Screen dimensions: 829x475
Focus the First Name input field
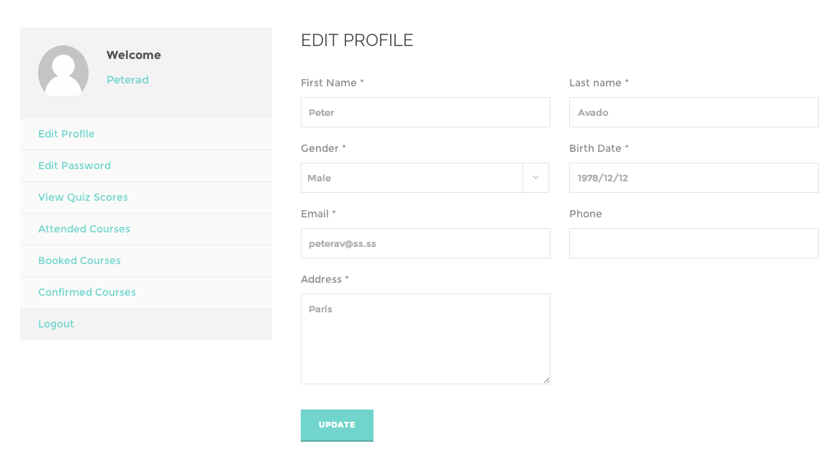coord(425,112)
